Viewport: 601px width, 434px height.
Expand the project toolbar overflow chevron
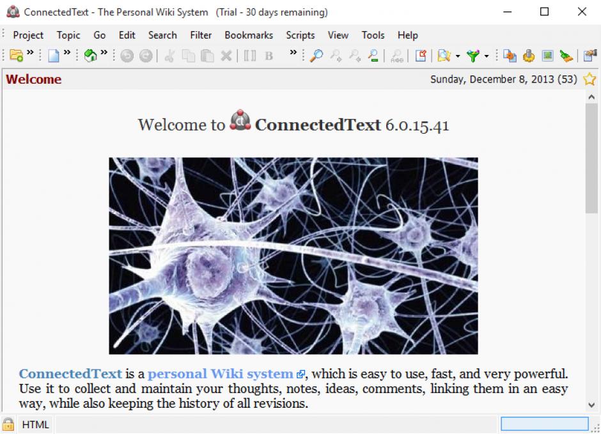[x=30, y=52]
